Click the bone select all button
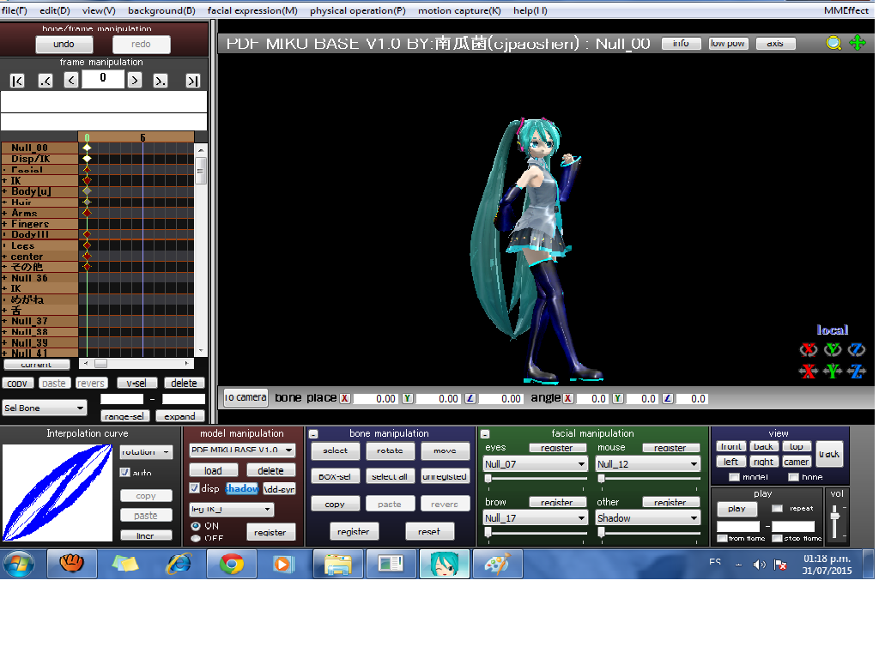Viewport: 879px width, 659px height. click(x=390, y=476)
